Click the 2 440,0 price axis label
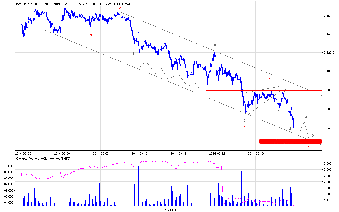The image size is (339, 212). (x=330, y=34)
